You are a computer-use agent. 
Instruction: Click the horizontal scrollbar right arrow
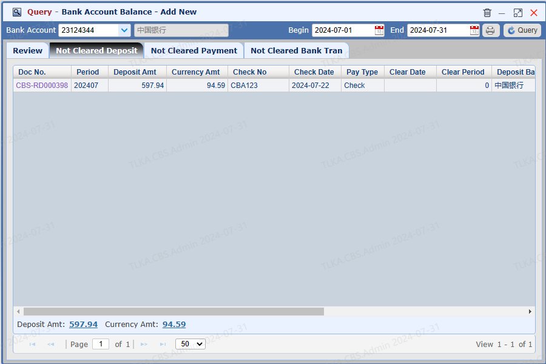(530, 311)
